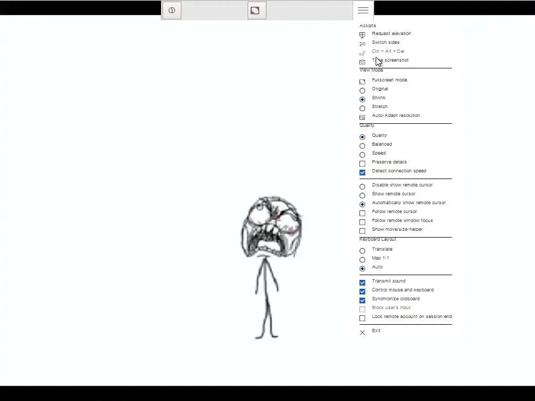Uncheck the Transmit sound checkbox

[363, 282]
